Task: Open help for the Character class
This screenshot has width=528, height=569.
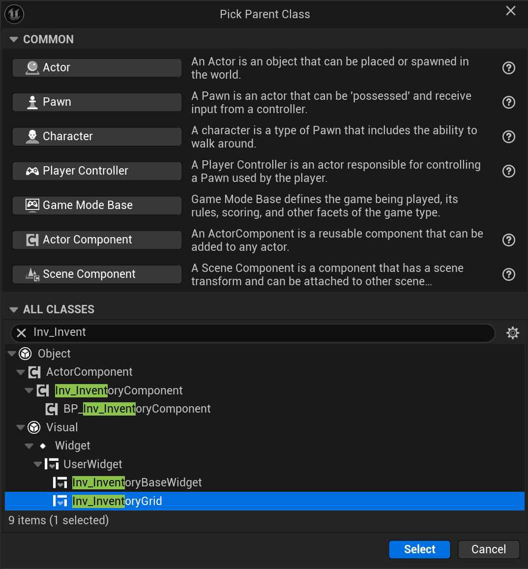Action: (509, 137)
